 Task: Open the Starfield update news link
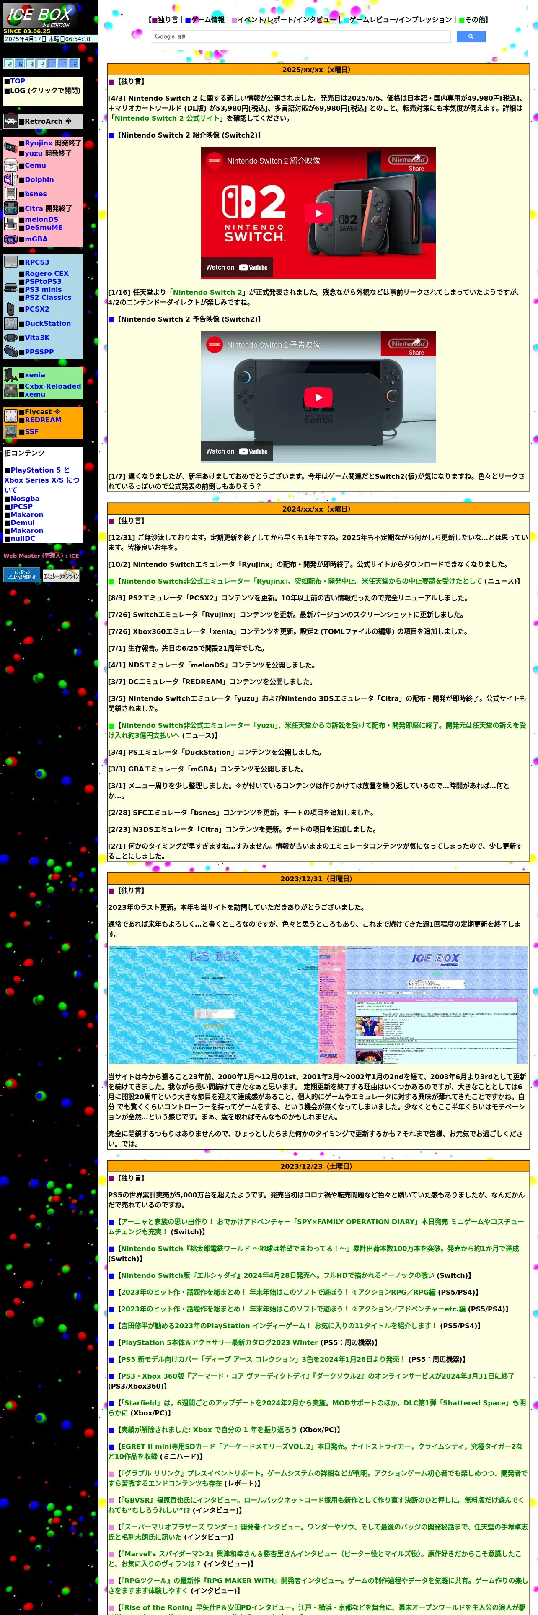tap(317, 1407)
